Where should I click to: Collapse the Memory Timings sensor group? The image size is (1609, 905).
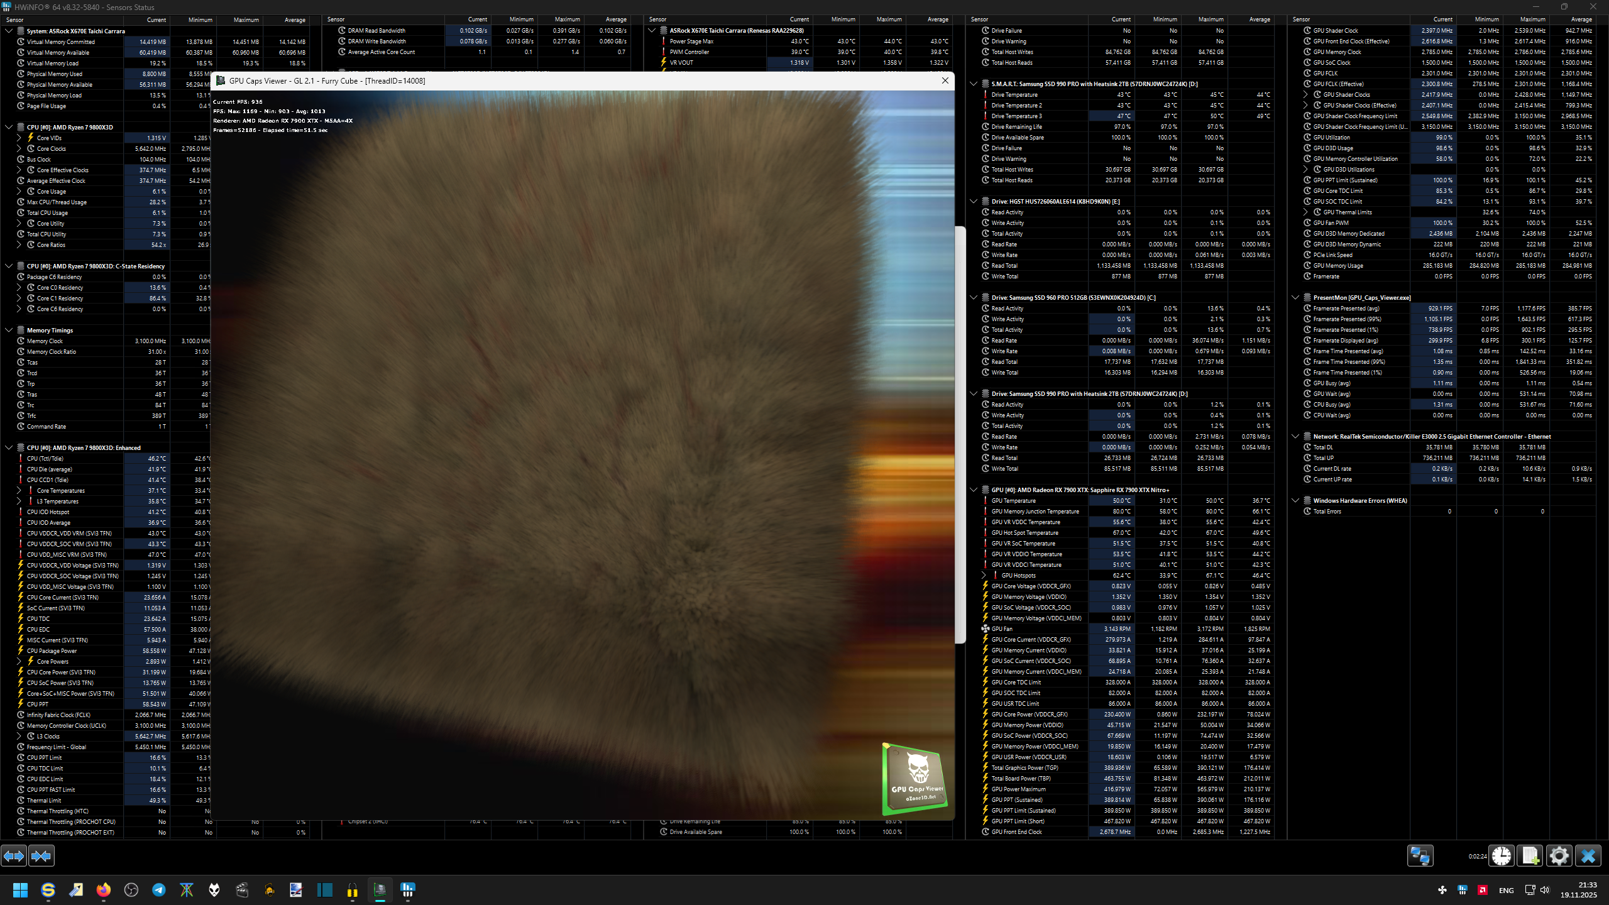(x=9, y=330)
